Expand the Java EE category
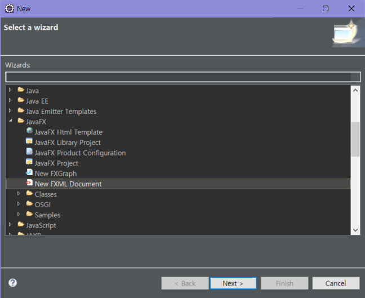The width and height of the screenshot is (365, 298). point(10,100)
